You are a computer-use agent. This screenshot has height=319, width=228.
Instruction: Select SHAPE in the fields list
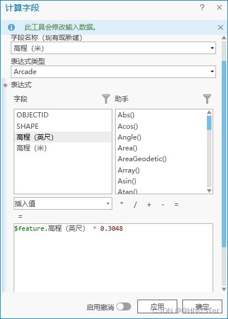63,126
